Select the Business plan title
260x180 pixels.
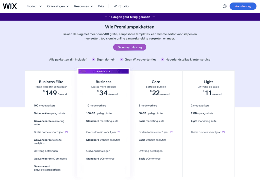point(104,82)
